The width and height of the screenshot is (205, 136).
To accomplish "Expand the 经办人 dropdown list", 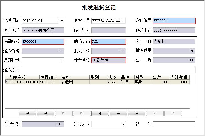I will (123, 124).
